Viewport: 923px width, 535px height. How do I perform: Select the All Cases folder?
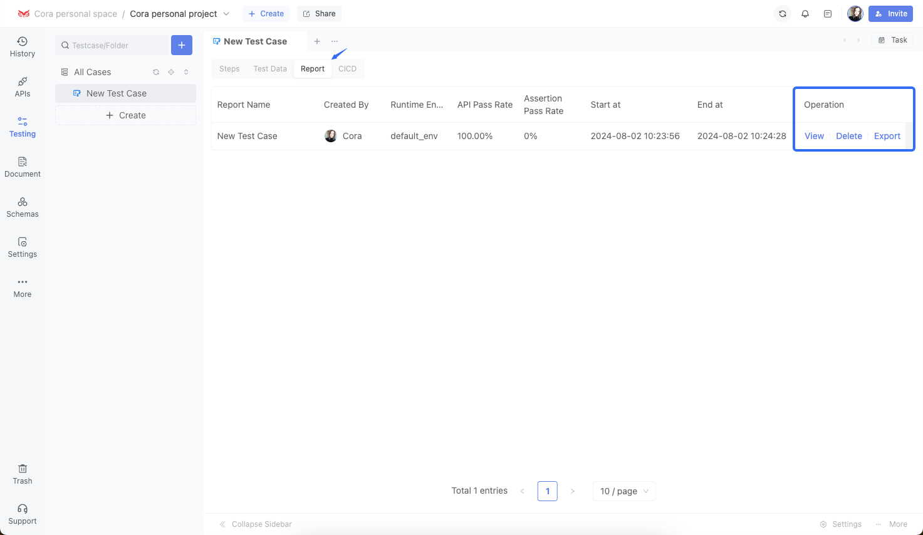click(92, 72)
